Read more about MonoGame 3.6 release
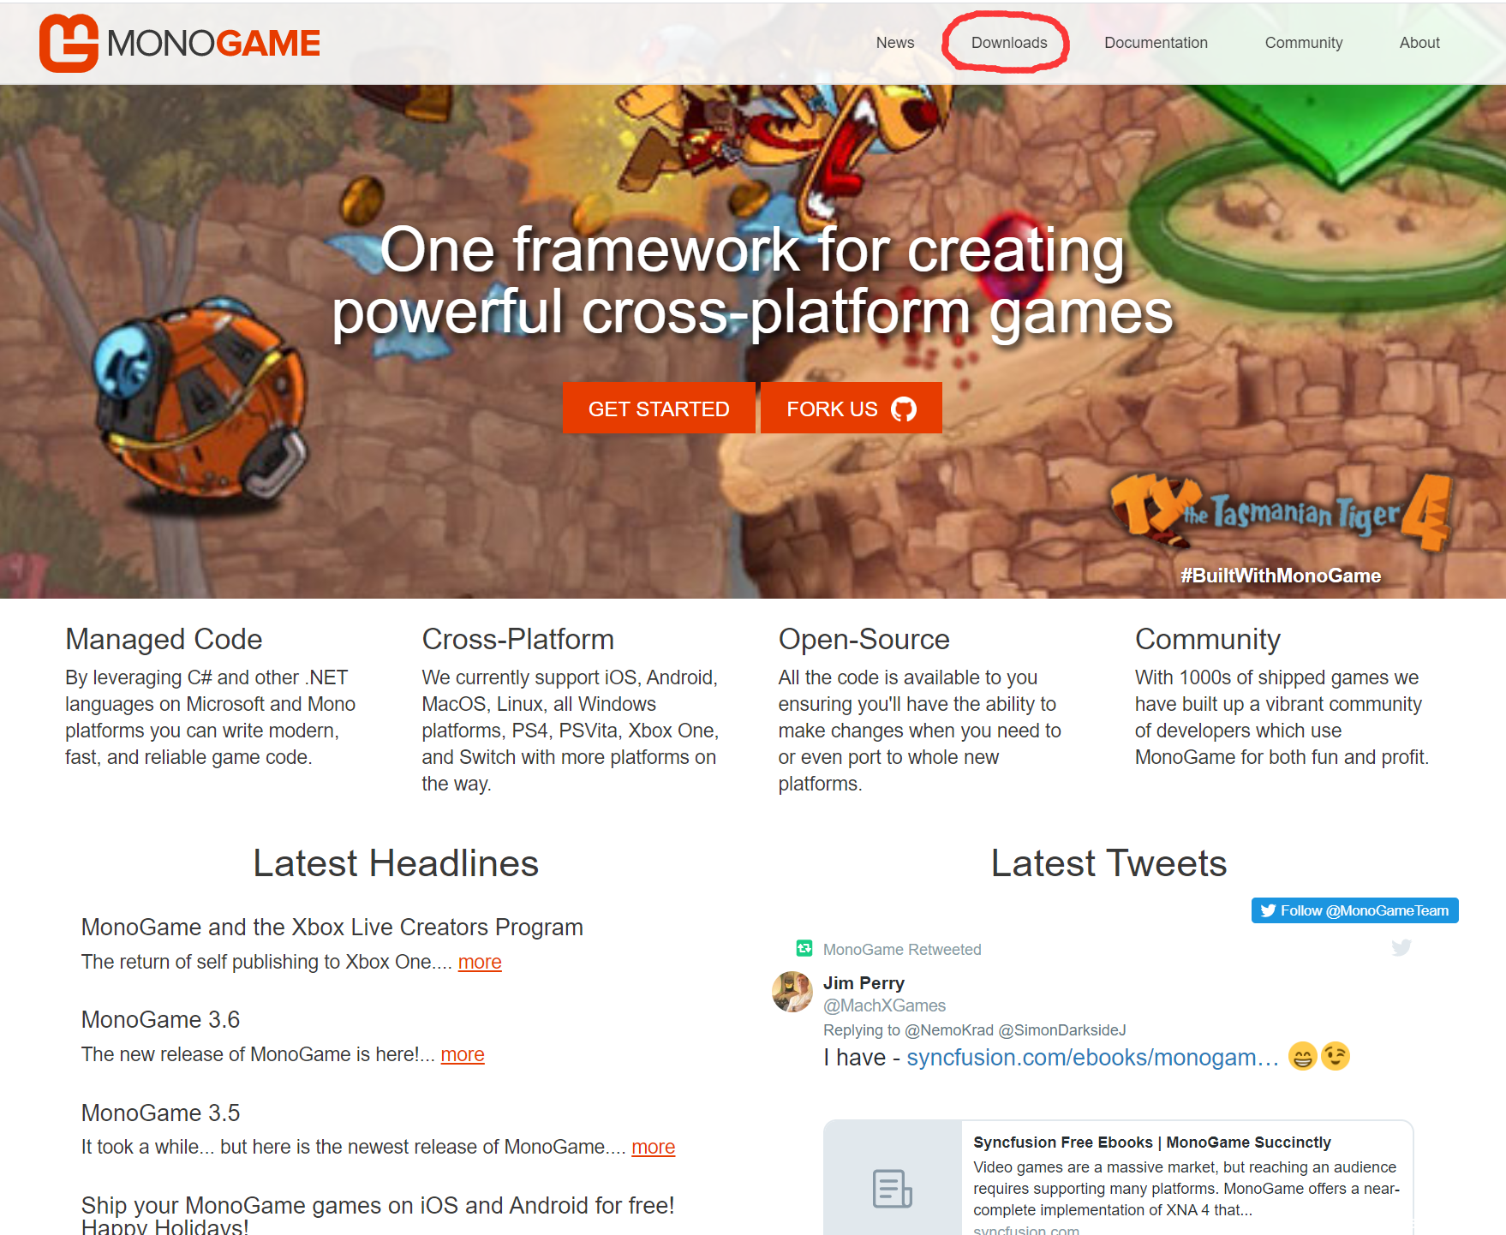Viewport: 1506px width, 1235px height. pyautogui.click(x=463, y=1054)
